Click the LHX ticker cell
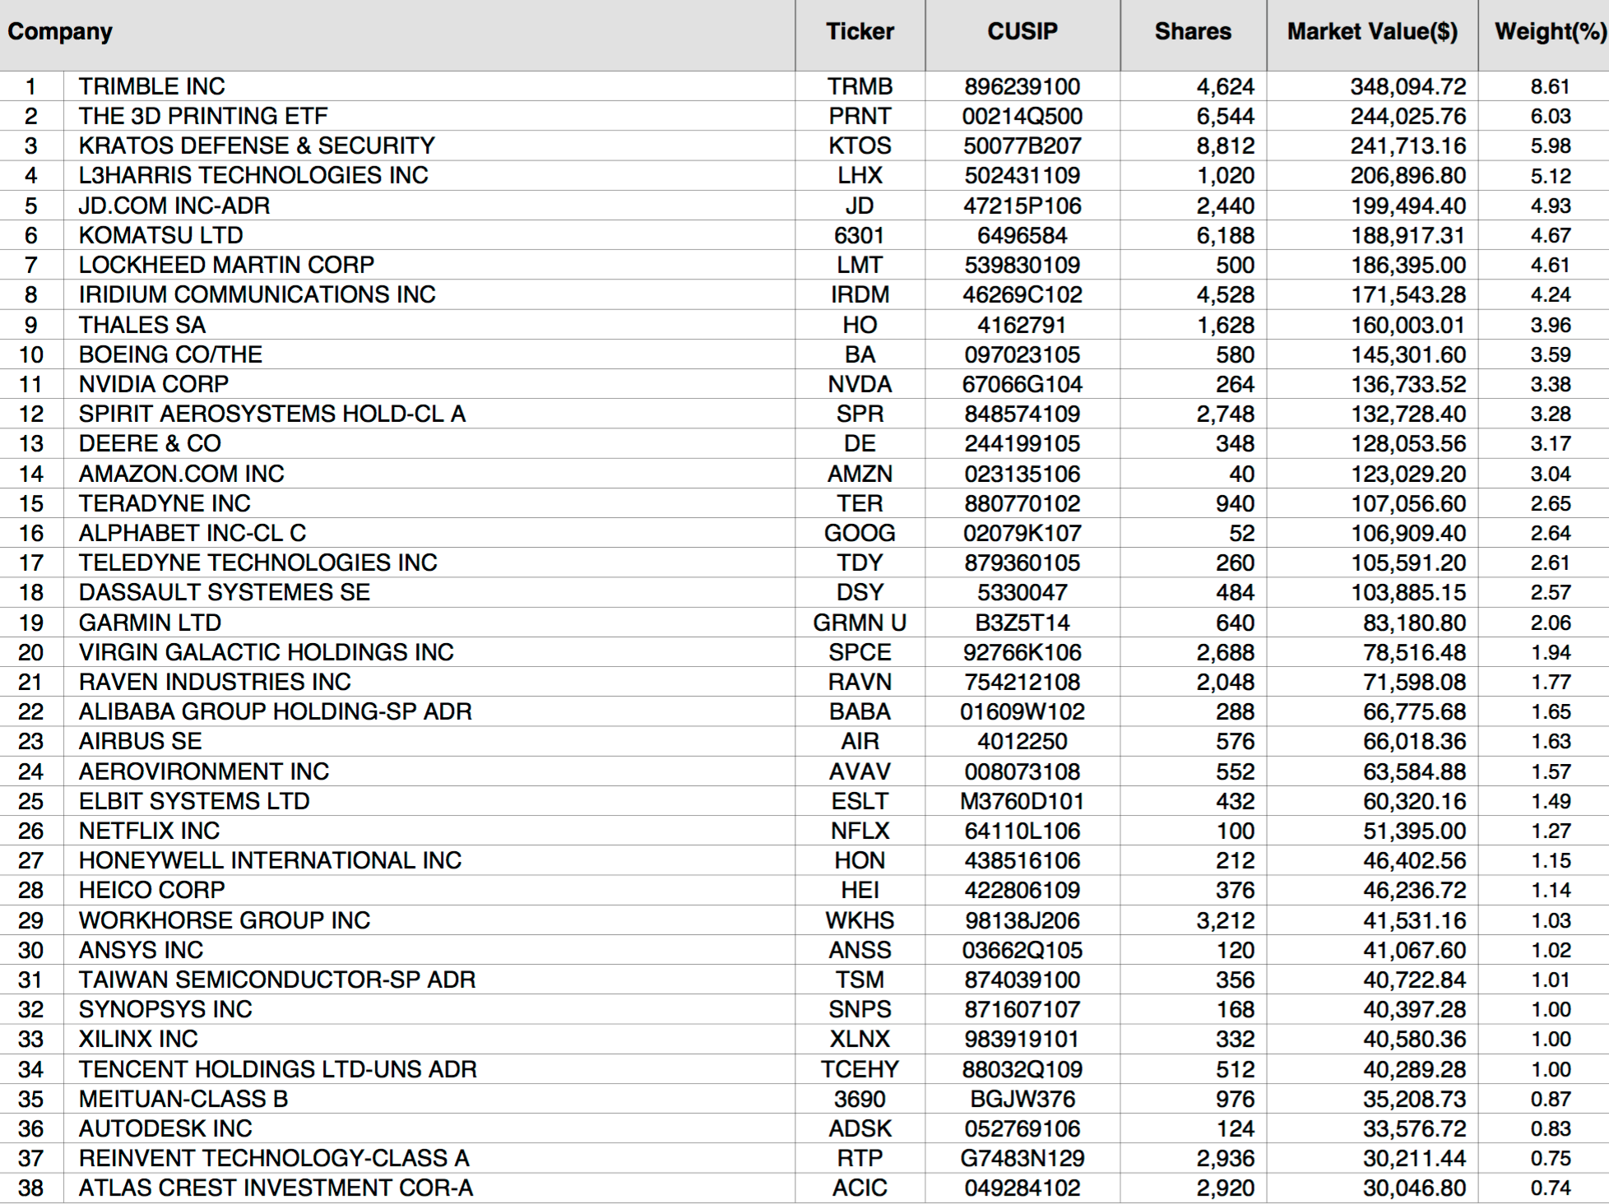 860,175
